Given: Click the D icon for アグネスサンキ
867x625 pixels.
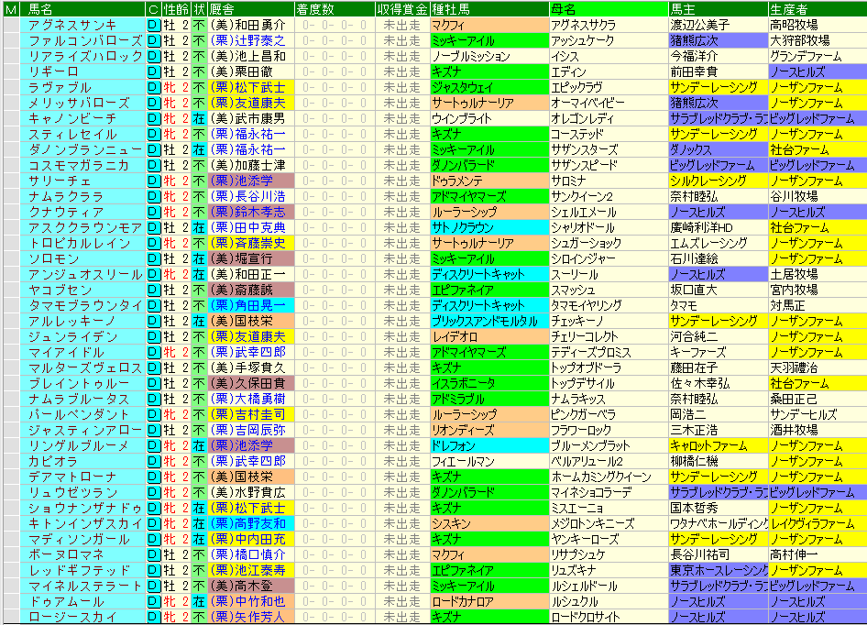Looking at the screenshot, I should point(154,25).
